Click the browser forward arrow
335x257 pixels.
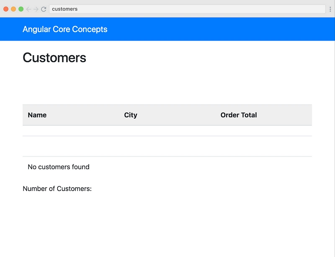click(x=36, y=9)
